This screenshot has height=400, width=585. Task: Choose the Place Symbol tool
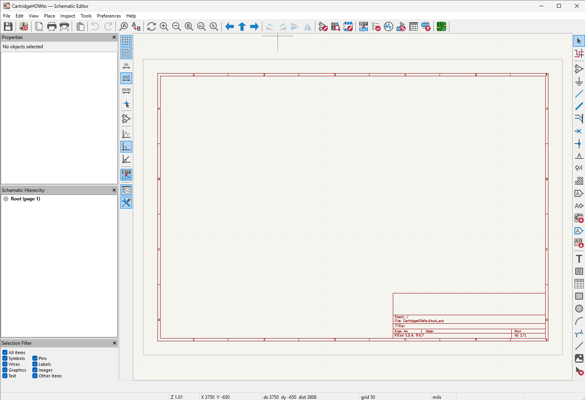[579, 69]
